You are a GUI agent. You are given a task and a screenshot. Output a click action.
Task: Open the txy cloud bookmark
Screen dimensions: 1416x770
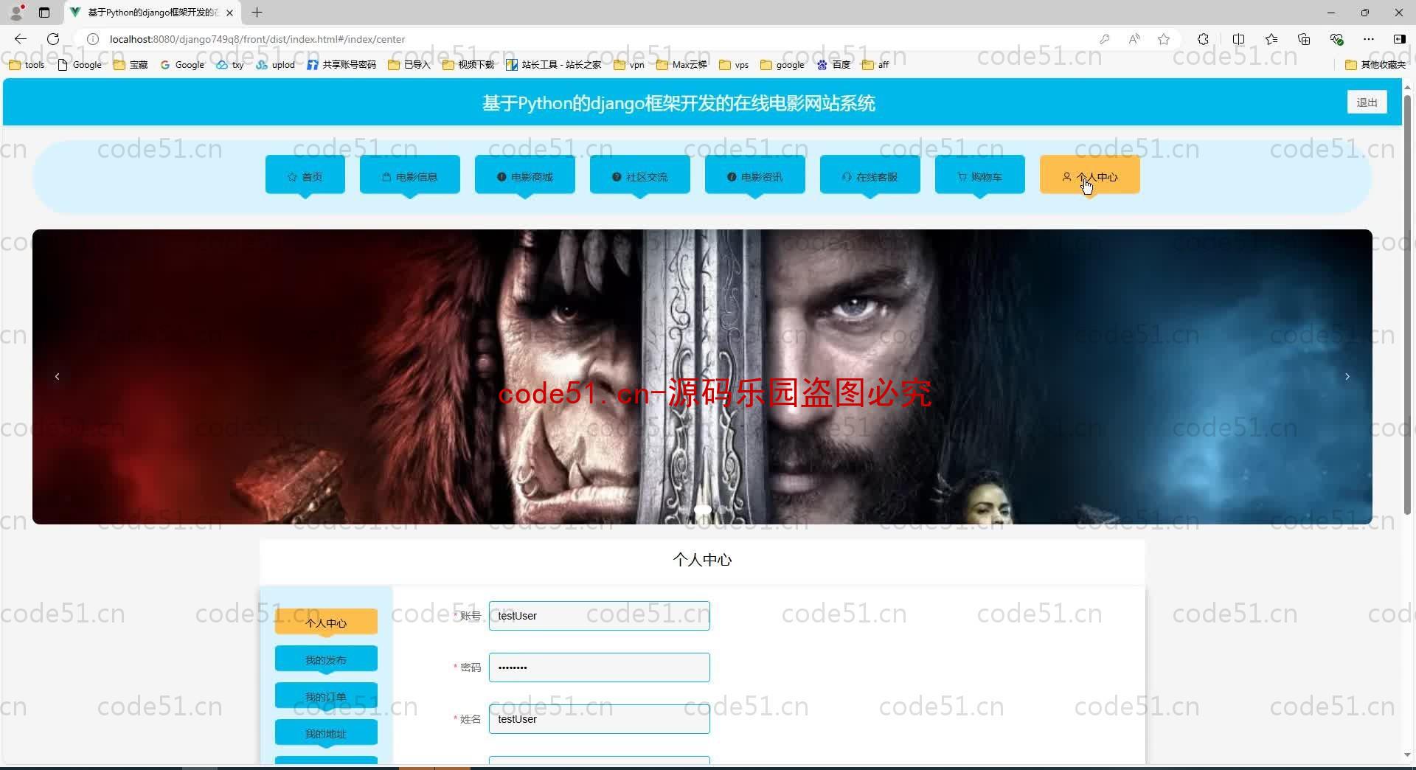click(229, 65)
